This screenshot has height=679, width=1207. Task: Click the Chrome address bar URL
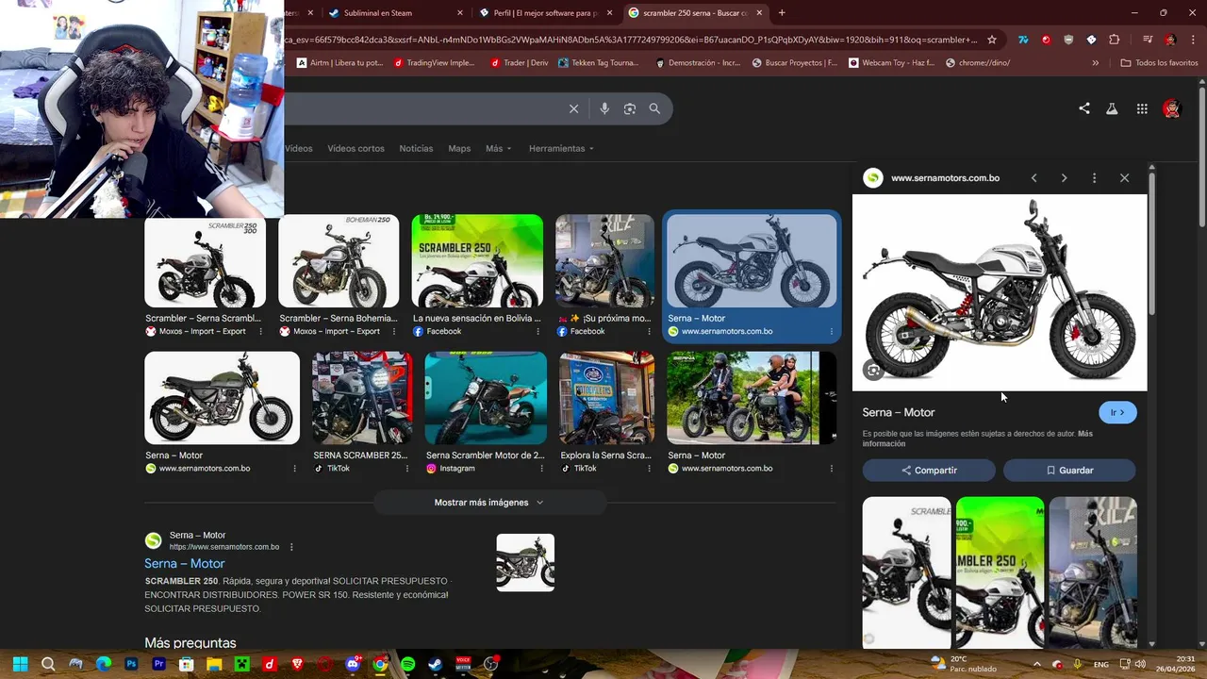point(632,40)
